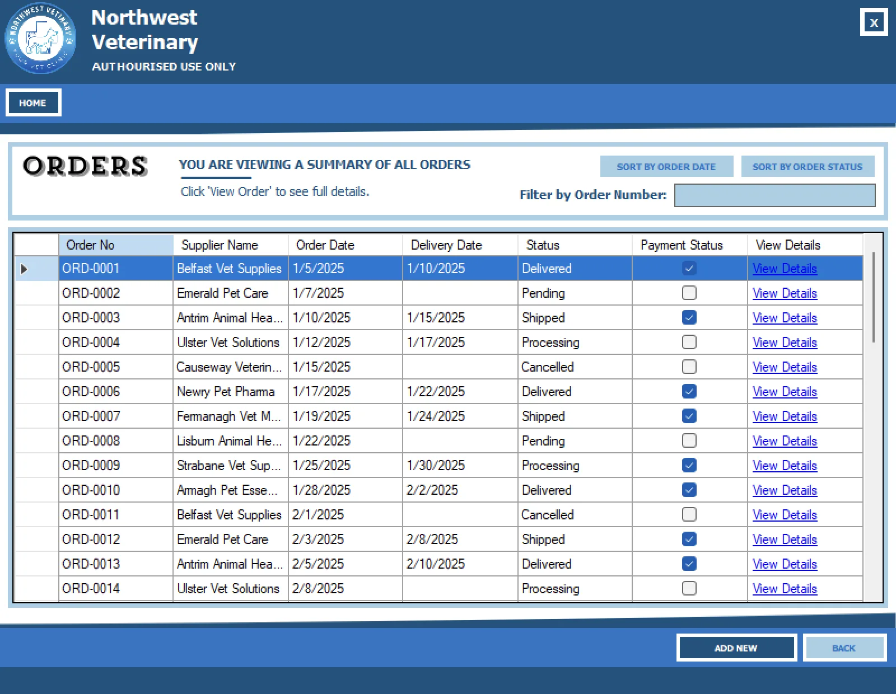
Task: Select the ORD-0002 order number cell
Action: (x=116, y=293)
